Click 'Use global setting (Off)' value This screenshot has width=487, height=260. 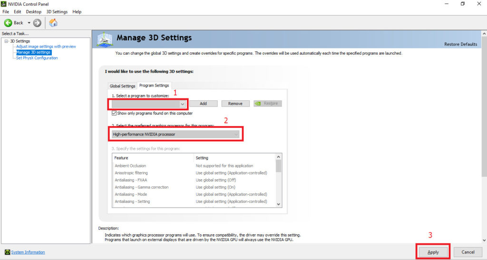(216, 180)
